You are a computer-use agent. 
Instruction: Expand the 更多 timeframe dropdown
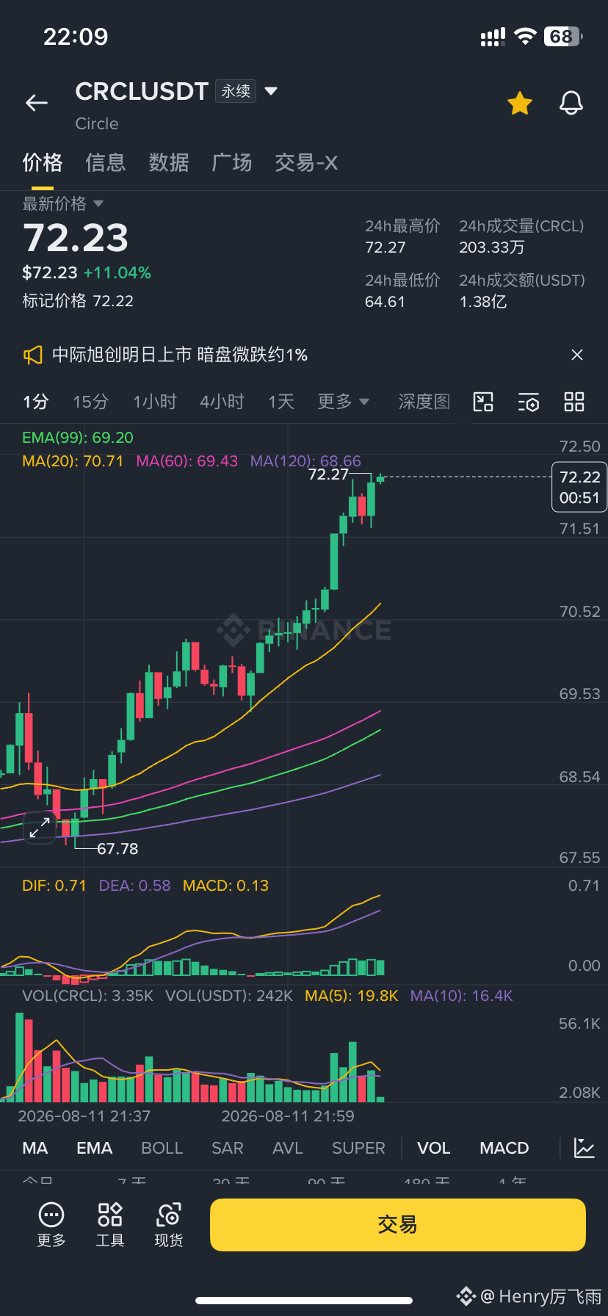343,402
